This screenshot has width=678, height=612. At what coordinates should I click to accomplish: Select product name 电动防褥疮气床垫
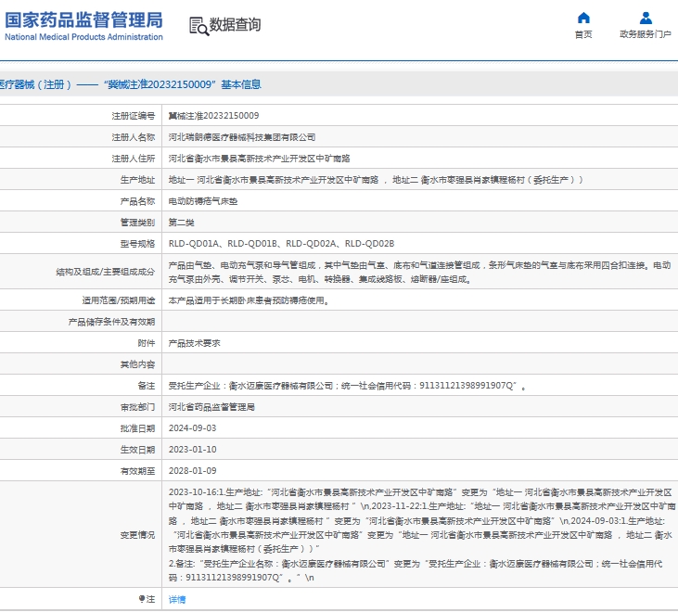[203, 201]
